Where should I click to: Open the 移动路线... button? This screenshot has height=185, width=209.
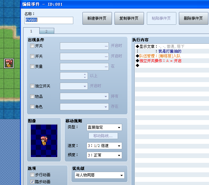[103, 136]
